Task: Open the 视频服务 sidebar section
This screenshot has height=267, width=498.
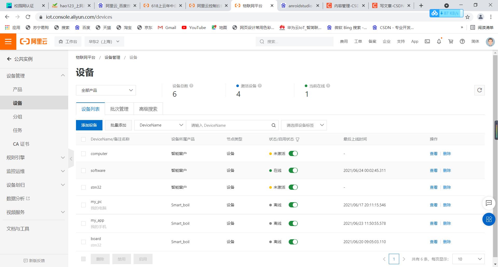Action: tap(34, 212)
